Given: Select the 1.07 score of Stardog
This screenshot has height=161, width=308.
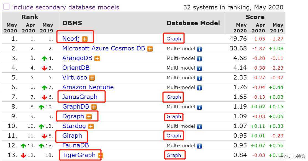Looking at the screenshot, I should (x=240, y=126).
